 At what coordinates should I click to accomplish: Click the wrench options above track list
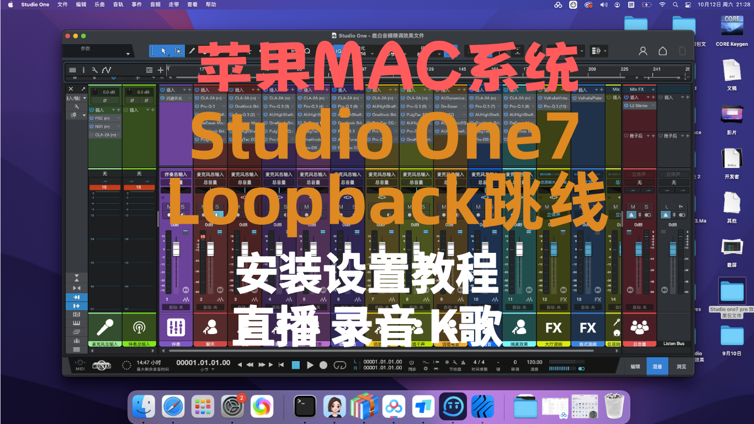coord(95,70)
